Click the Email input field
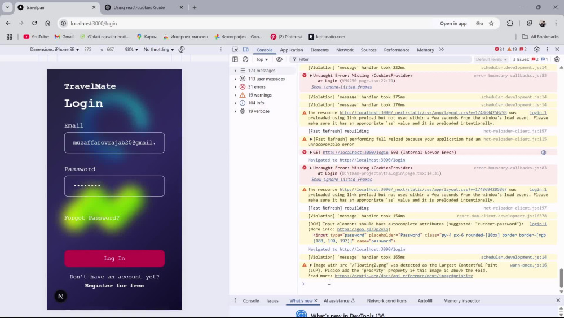The image size is (564, 318). (x=114, y=142)
